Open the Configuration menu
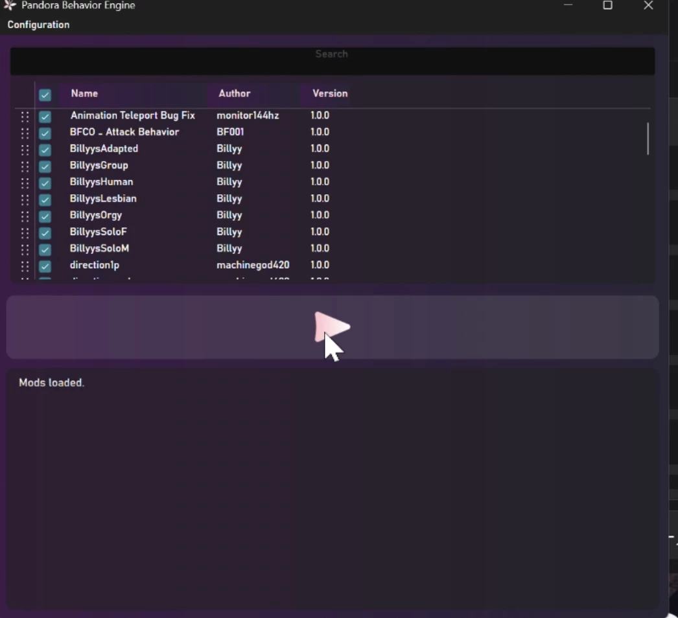The width and height of the screenshot is (678, 618). click(38, 25)
